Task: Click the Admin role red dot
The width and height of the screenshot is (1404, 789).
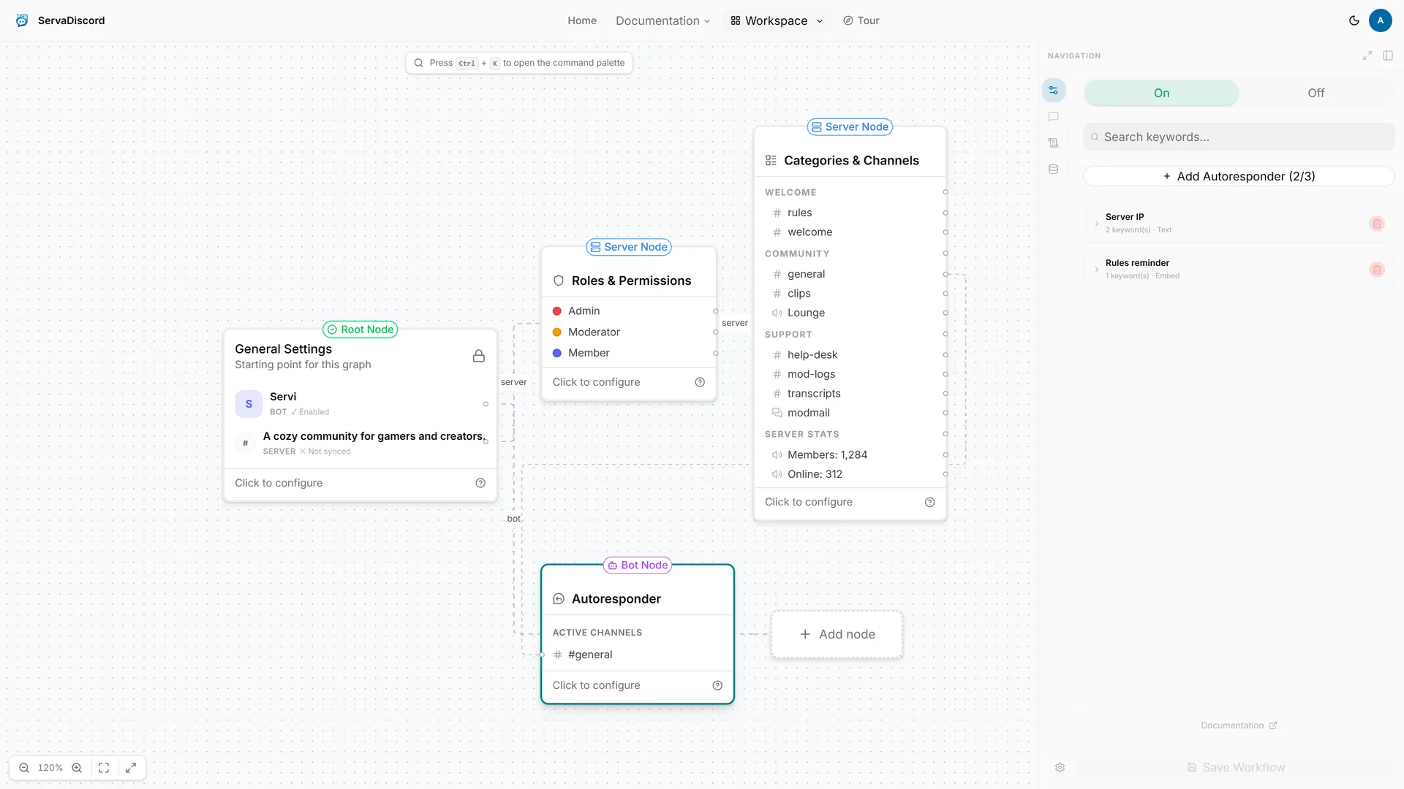Action: [557, 311]
